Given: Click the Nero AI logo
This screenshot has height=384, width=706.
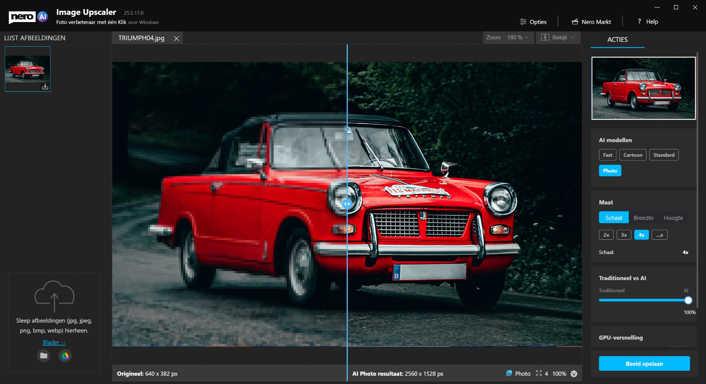Looking at the screenshot, I should coord(28,17).
